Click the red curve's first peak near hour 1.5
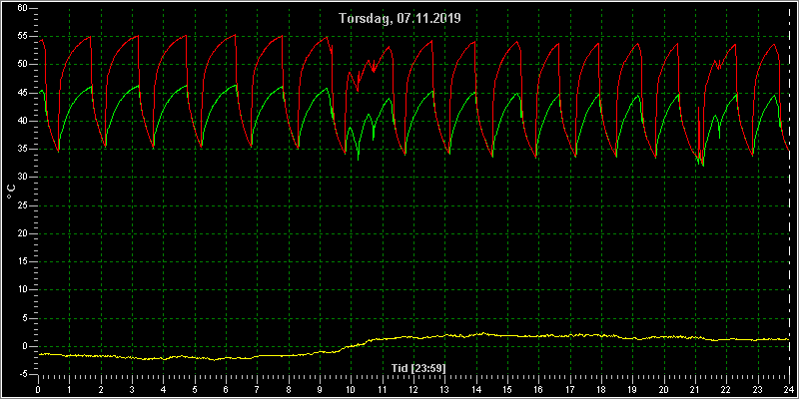Screen dimensions: 799x399 [89, 37]
